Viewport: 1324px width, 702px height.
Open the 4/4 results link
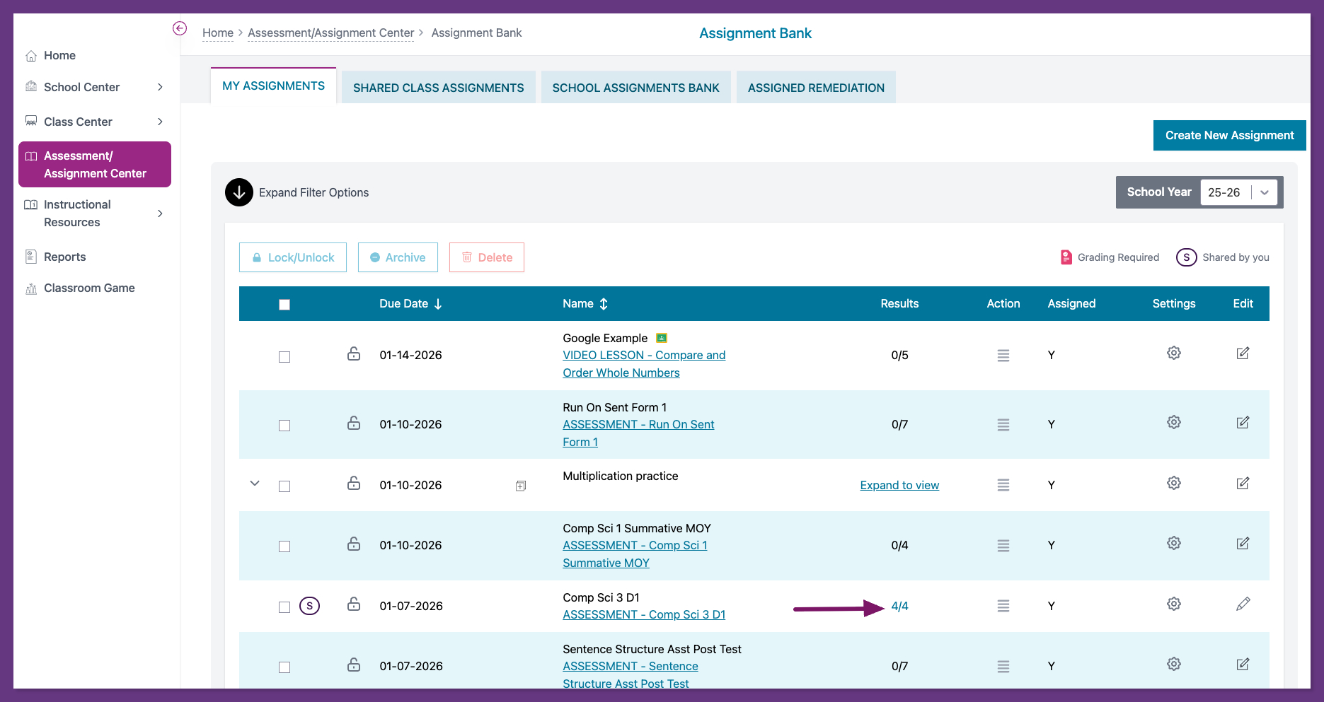click(899, 606)
